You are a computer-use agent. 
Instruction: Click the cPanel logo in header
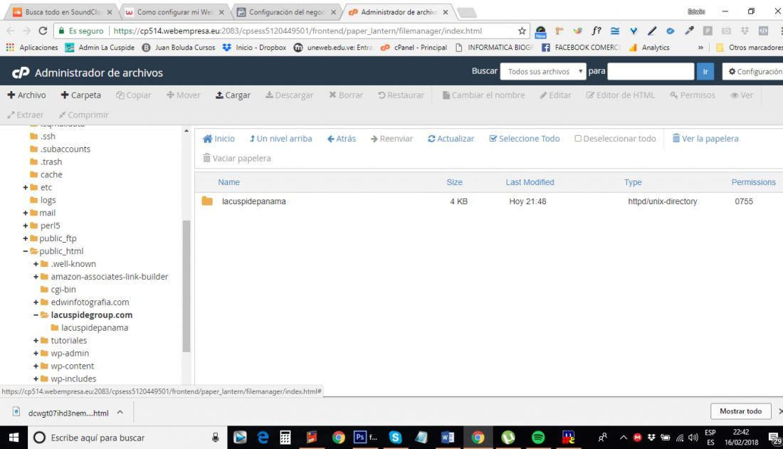tap(21, 73)
